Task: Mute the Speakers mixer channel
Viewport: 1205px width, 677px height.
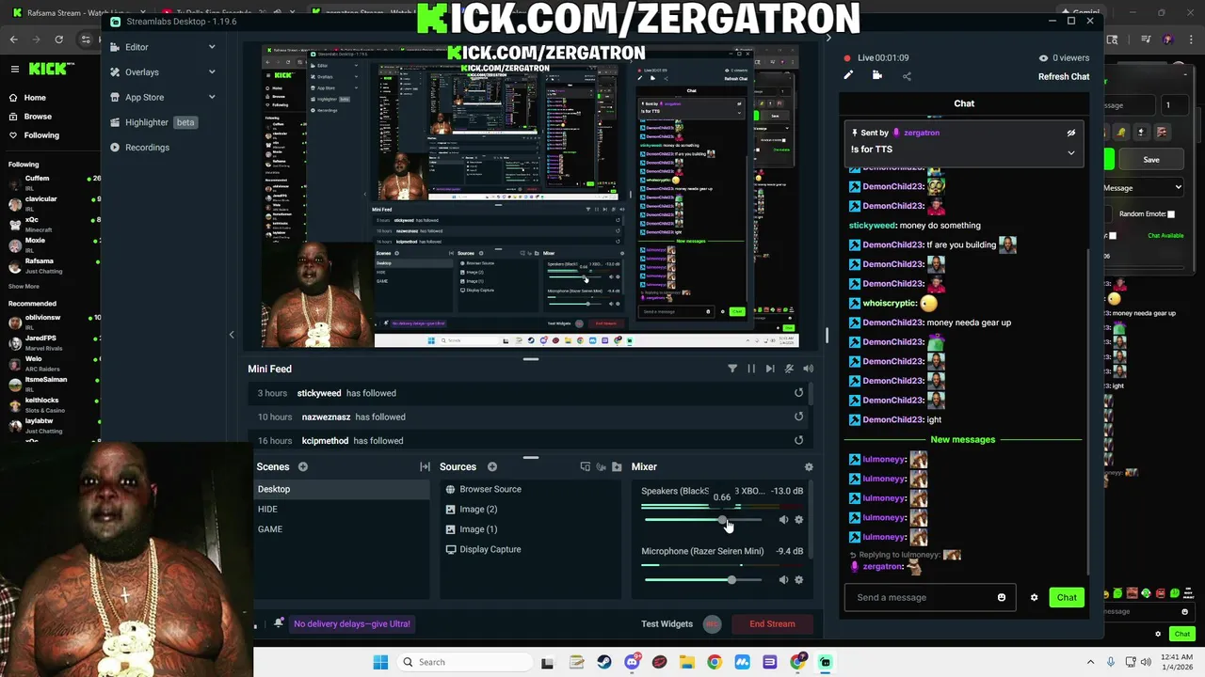Action: pyautogui.click(x=783, y=519)
